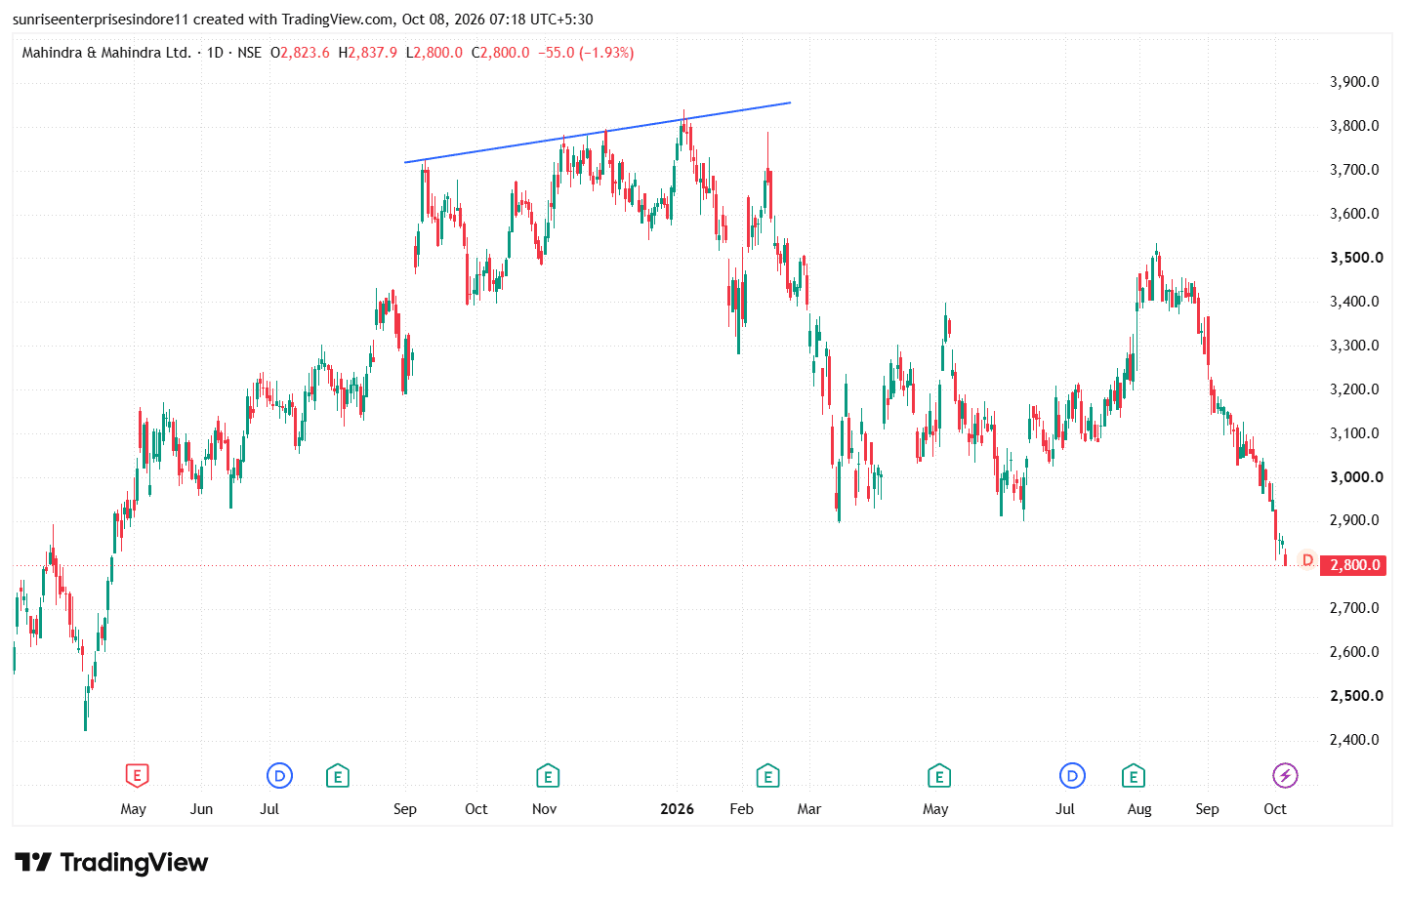Image resolution: width=1405 pixels, height=899 pixels.
Task: Click the orange D badge beside price label
Action: 1307,560
